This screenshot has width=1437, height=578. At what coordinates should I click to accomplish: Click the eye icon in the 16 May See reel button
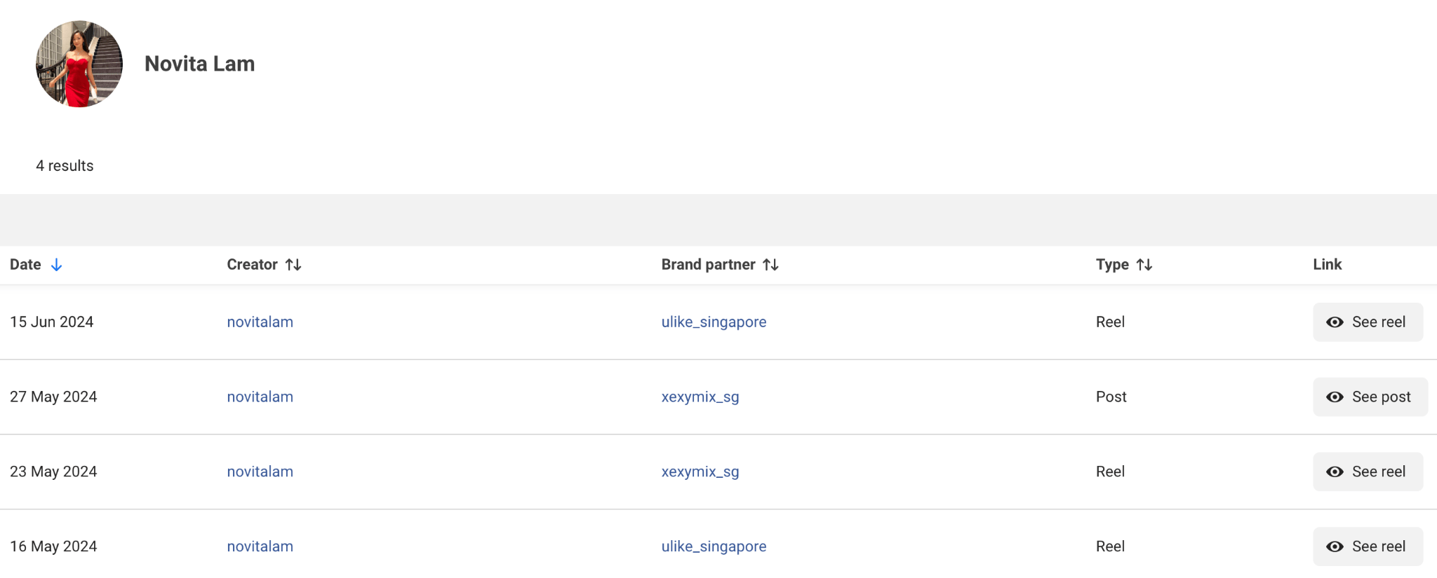click(x=1335, y=546)
